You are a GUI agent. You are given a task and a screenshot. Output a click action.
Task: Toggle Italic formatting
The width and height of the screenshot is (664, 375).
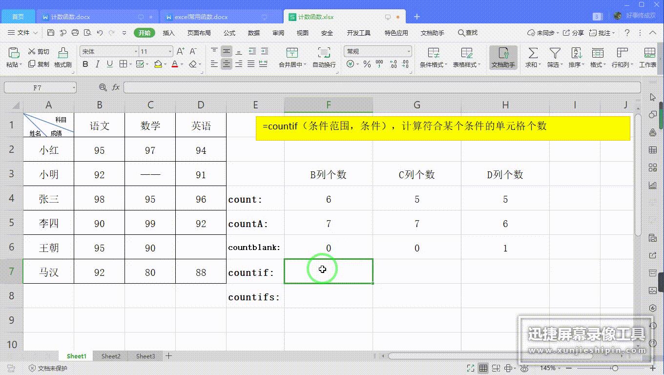97,64
